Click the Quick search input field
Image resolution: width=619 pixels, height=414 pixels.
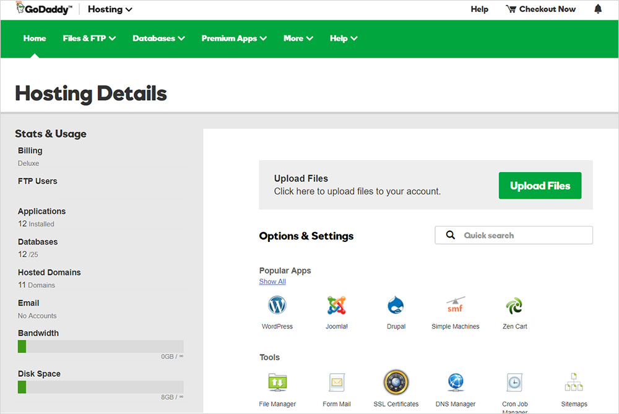pyautogui.click(x=520, y=235)
